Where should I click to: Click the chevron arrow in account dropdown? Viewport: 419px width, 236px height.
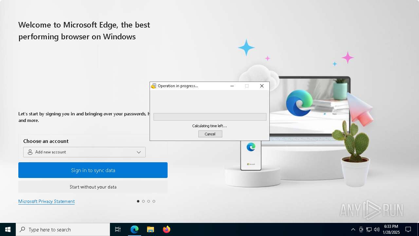pyautogui.click(x=139, y=152)
